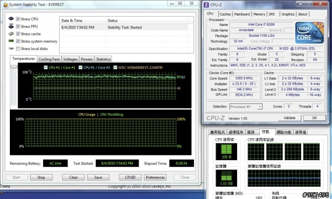Uncheck the Stress FPU checkbox
332x199 pixels.
click(18, 26)
